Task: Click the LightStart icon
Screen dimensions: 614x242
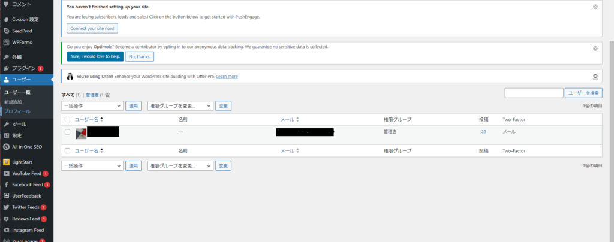Action: tap(6, 162)
